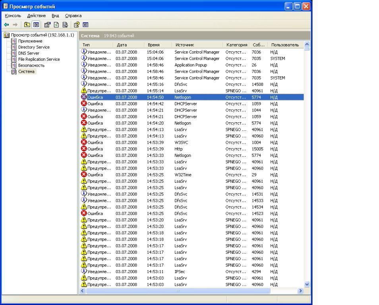Click the vertical scrollbar down arrow

click(x=307, y=284)
